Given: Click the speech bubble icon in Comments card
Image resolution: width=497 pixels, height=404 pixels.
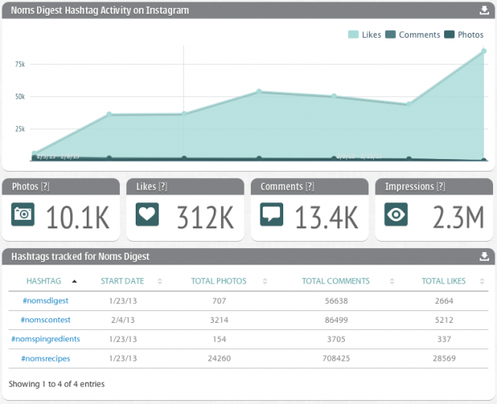Looking at the screenshot, I should tap(271, 214).
